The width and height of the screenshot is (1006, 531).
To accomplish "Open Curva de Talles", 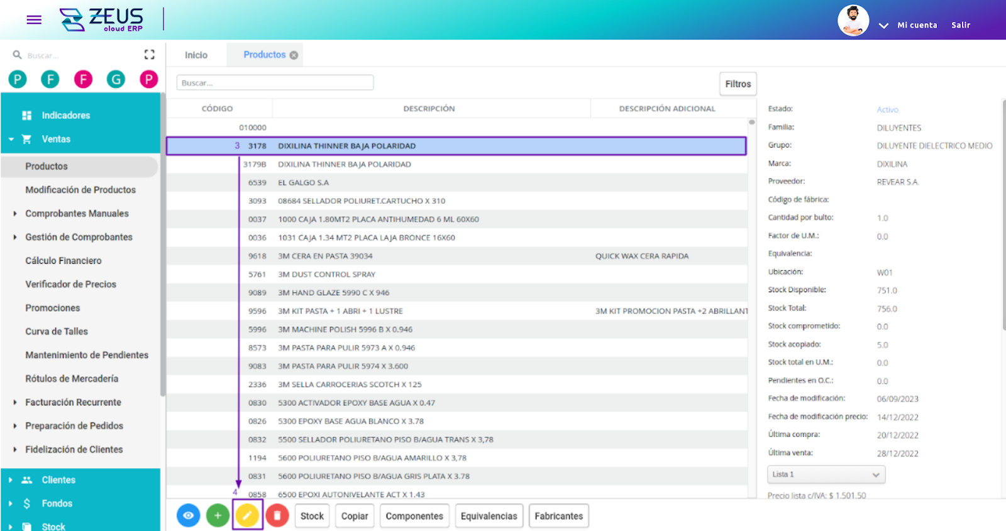I will pos(57,332).
